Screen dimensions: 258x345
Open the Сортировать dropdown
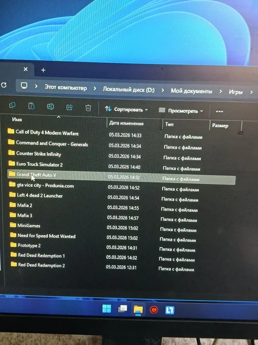(x=126, y=109)
